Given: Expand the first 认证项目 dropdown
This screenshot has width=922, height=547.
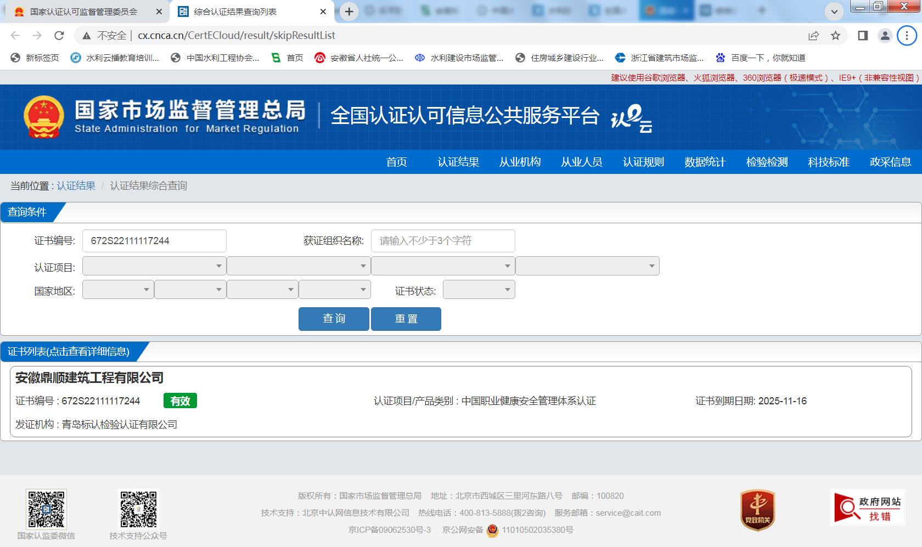Looking at the screenshot, I should [x=154, y=266].
